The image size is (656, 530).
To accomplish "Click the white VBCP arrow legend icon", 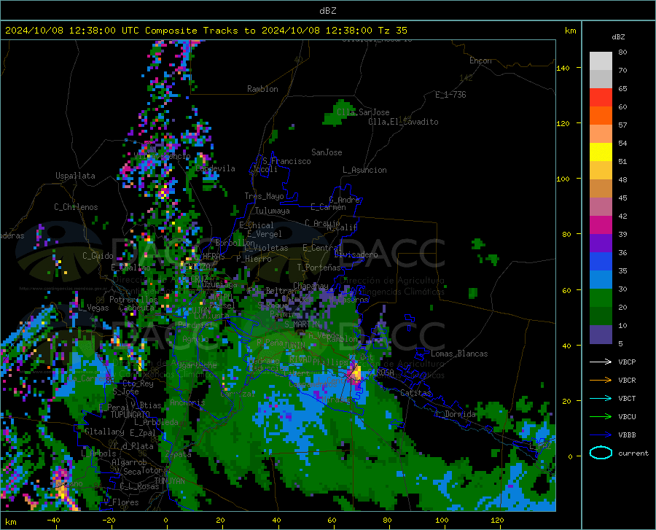I will coord(601,362).
